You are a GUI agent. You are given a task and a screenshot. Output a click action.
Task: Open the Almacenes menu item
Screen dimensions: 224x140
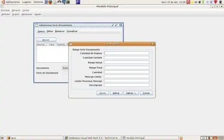coord(27,14)
